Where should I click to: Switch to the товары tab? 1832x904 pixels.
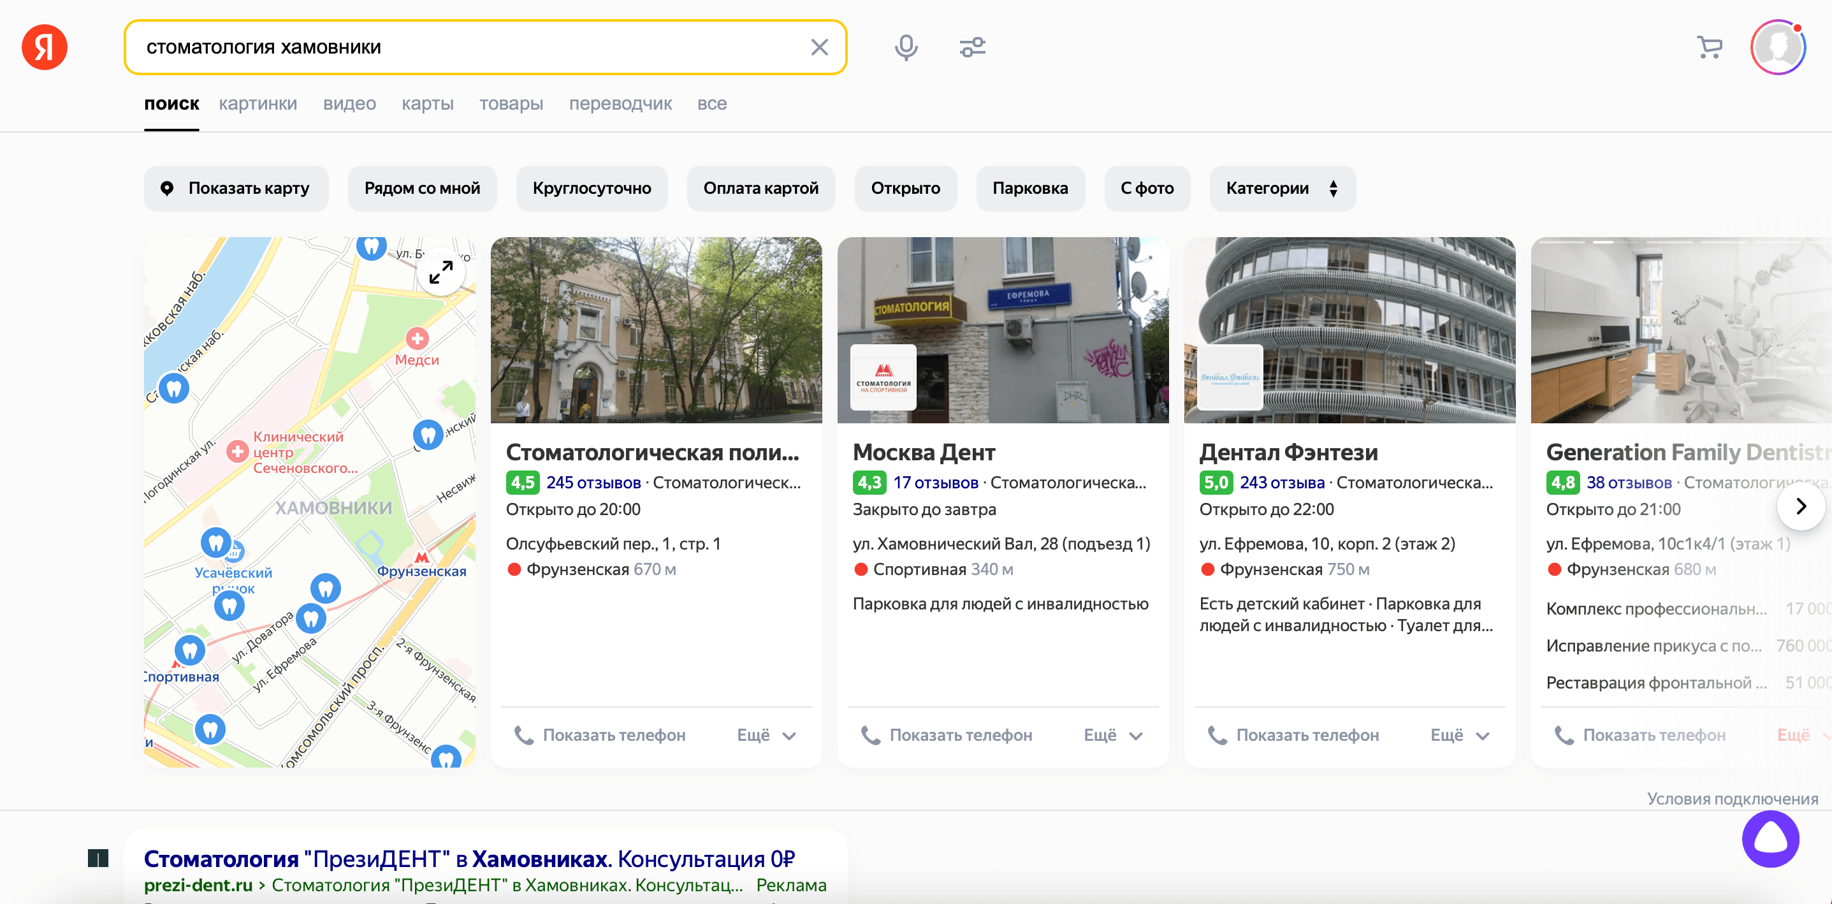point(511,103)
